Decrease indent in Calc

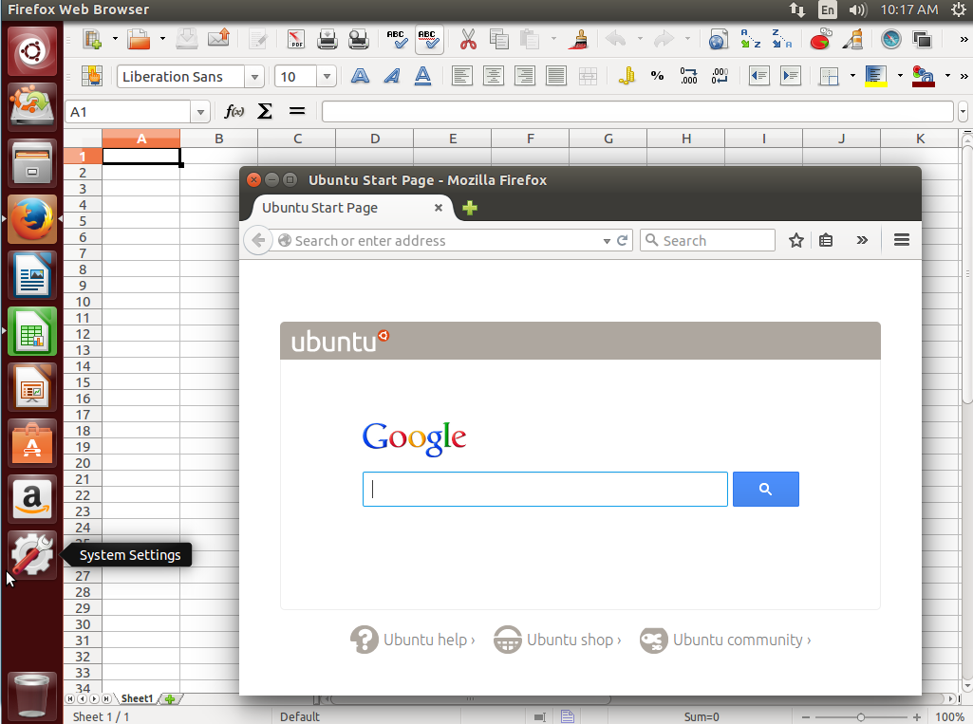pyautogui.click(x=758, y=76)
